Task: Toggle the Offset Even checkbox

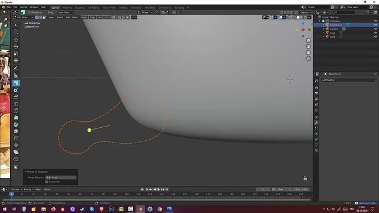Action: point(29,12)
